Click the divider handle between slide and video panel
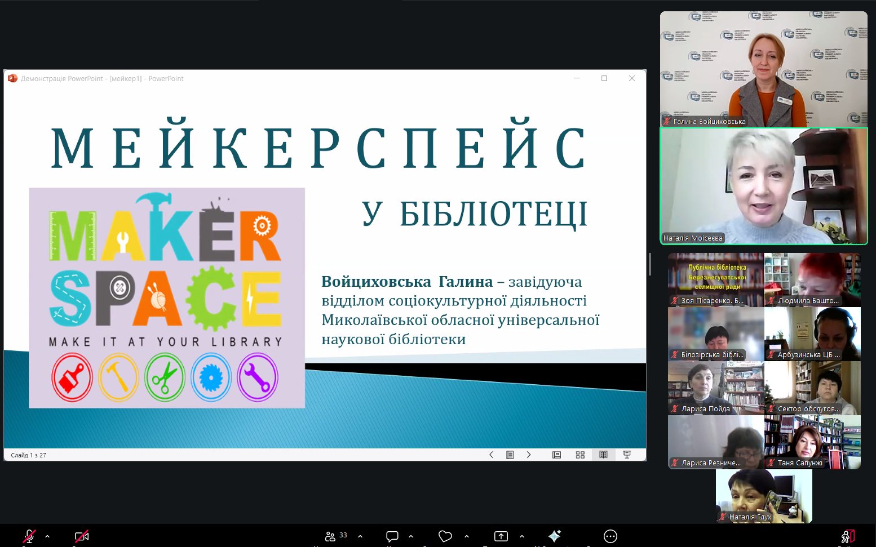Screen dimensions: 876x547 pos(650,264)
